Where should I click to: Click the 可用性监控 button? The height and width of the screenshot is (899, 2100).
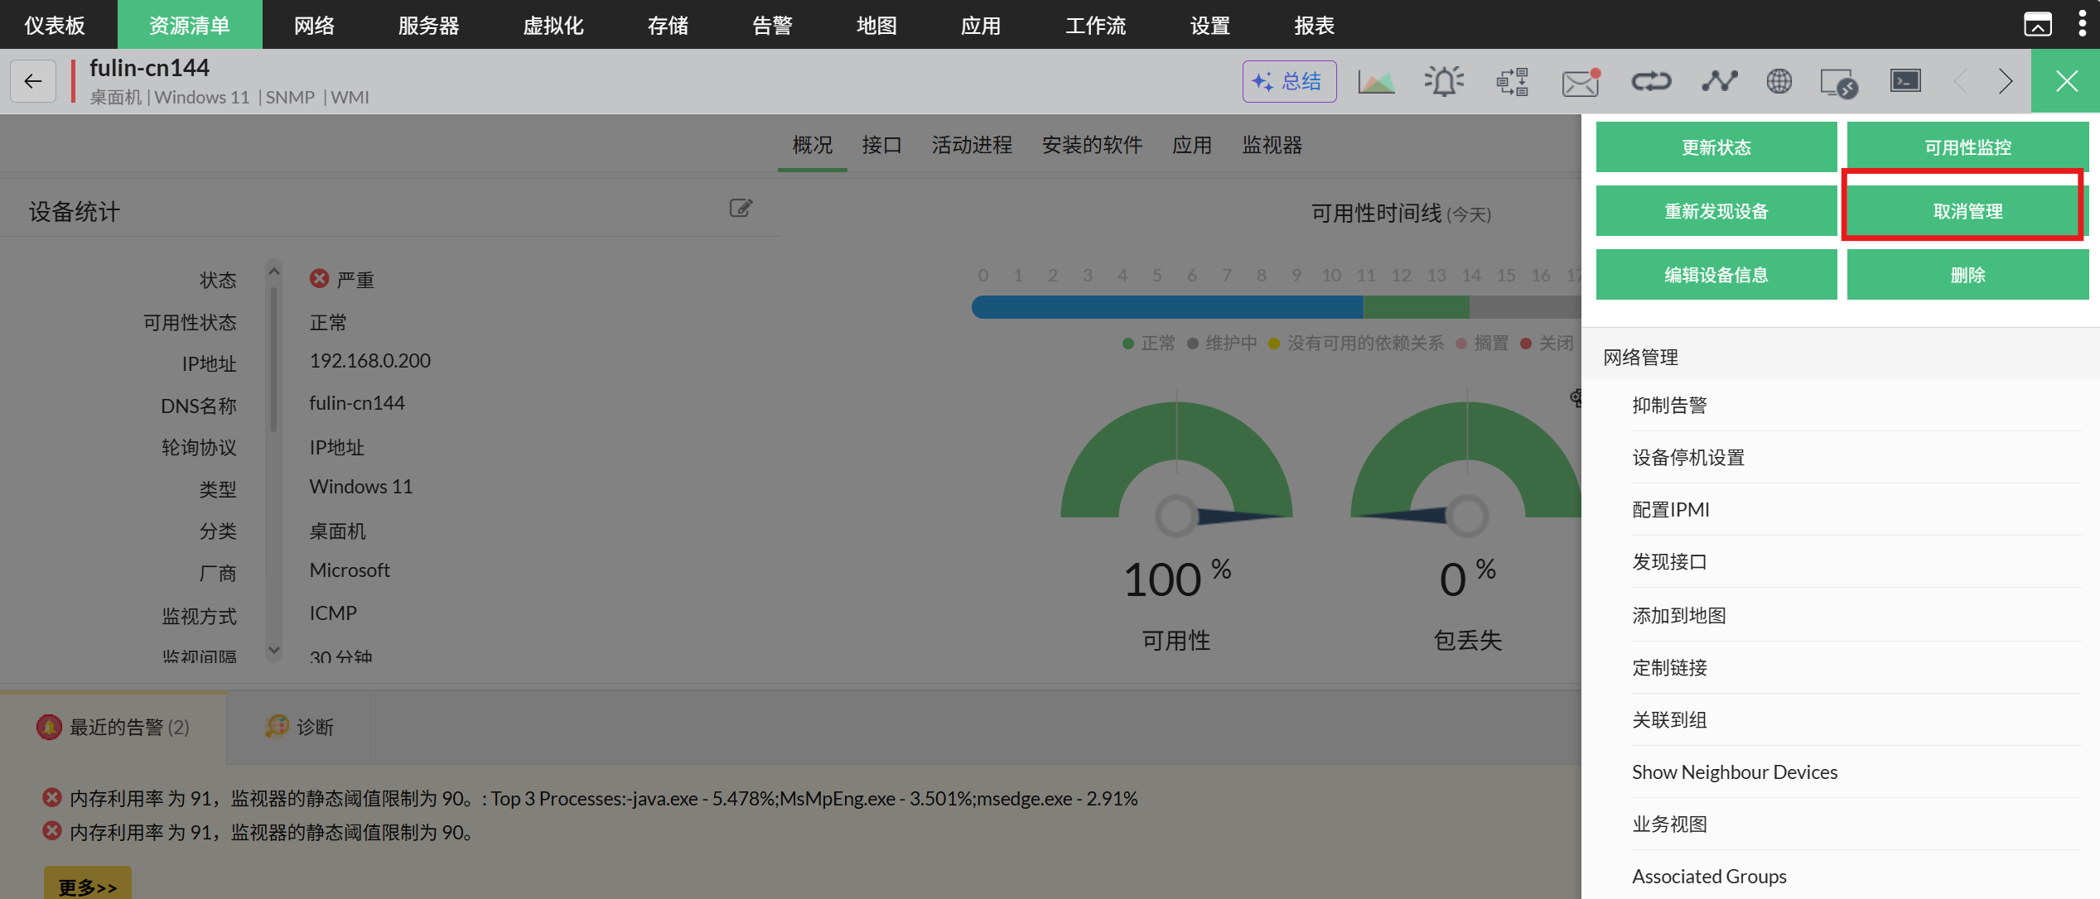1967,147
